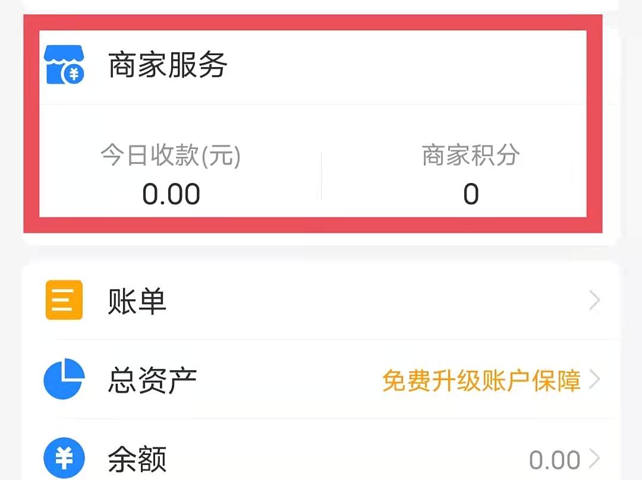Tap the blue merchant store icon

pyautogui.click(x=64, y=65)
